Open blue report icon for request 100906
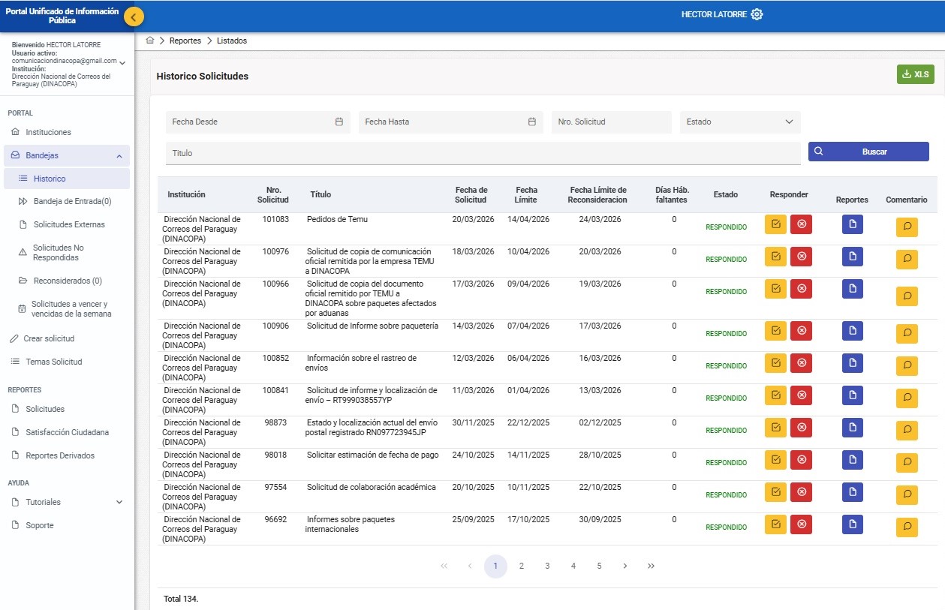 point(852,331)
